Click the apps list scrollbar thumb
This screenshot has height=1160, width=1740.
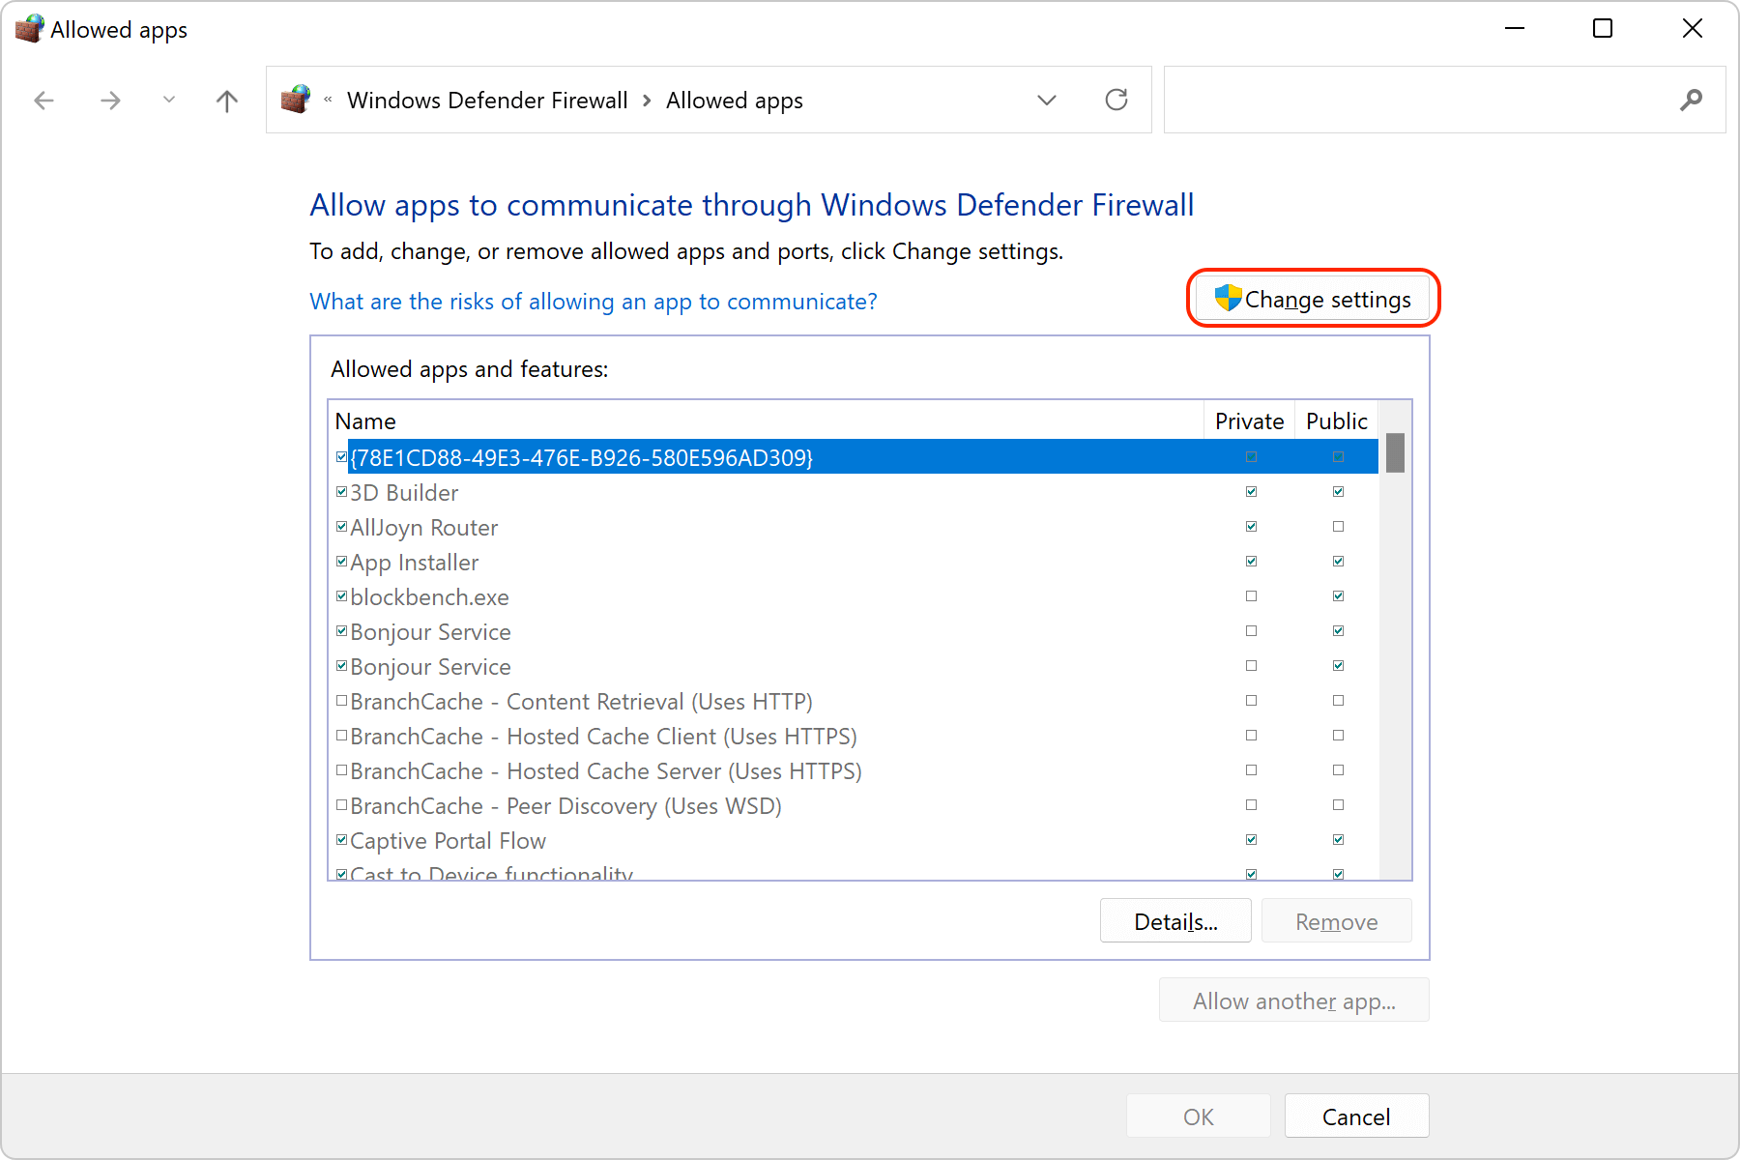coord(1395,452)
